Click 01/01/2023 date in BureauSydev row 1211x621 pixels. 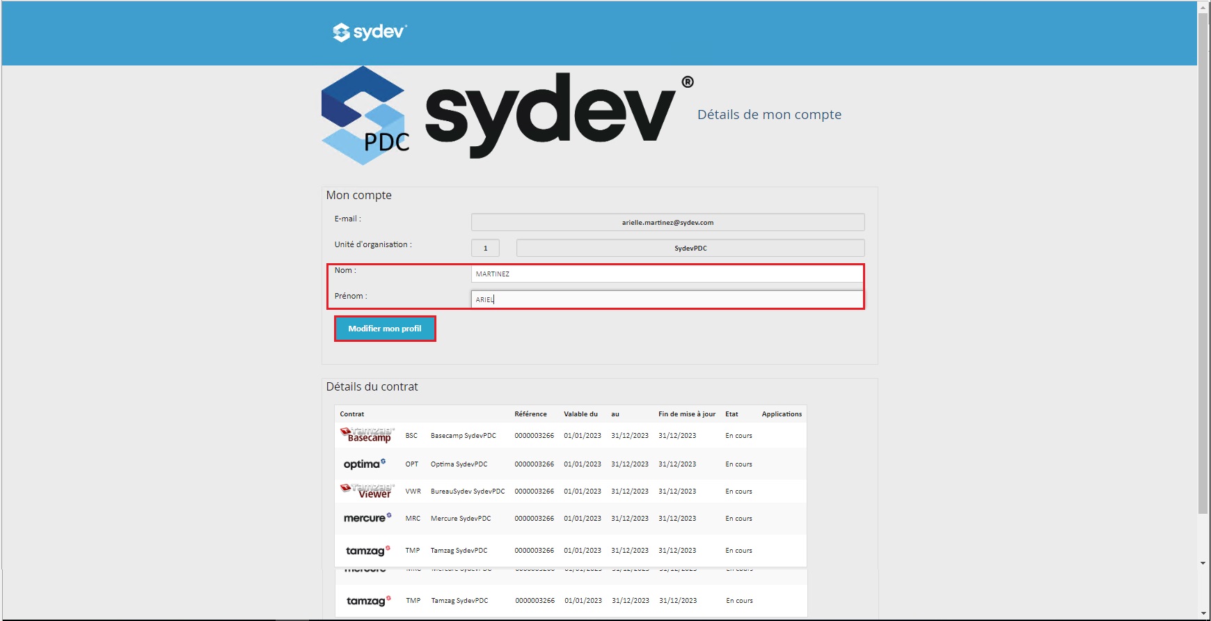[583, 492]
